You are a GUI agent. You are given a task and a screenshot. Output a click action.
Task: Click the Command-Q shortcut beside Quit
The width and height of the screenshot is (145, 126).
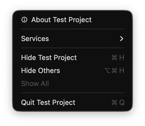pos(118,102)
